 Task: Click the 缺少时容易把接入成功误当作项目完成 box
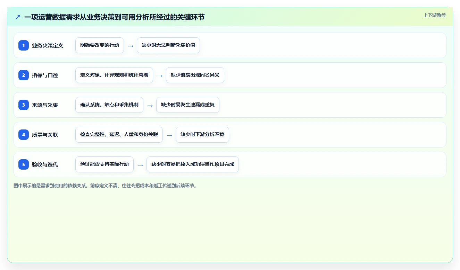coord(193,164)
